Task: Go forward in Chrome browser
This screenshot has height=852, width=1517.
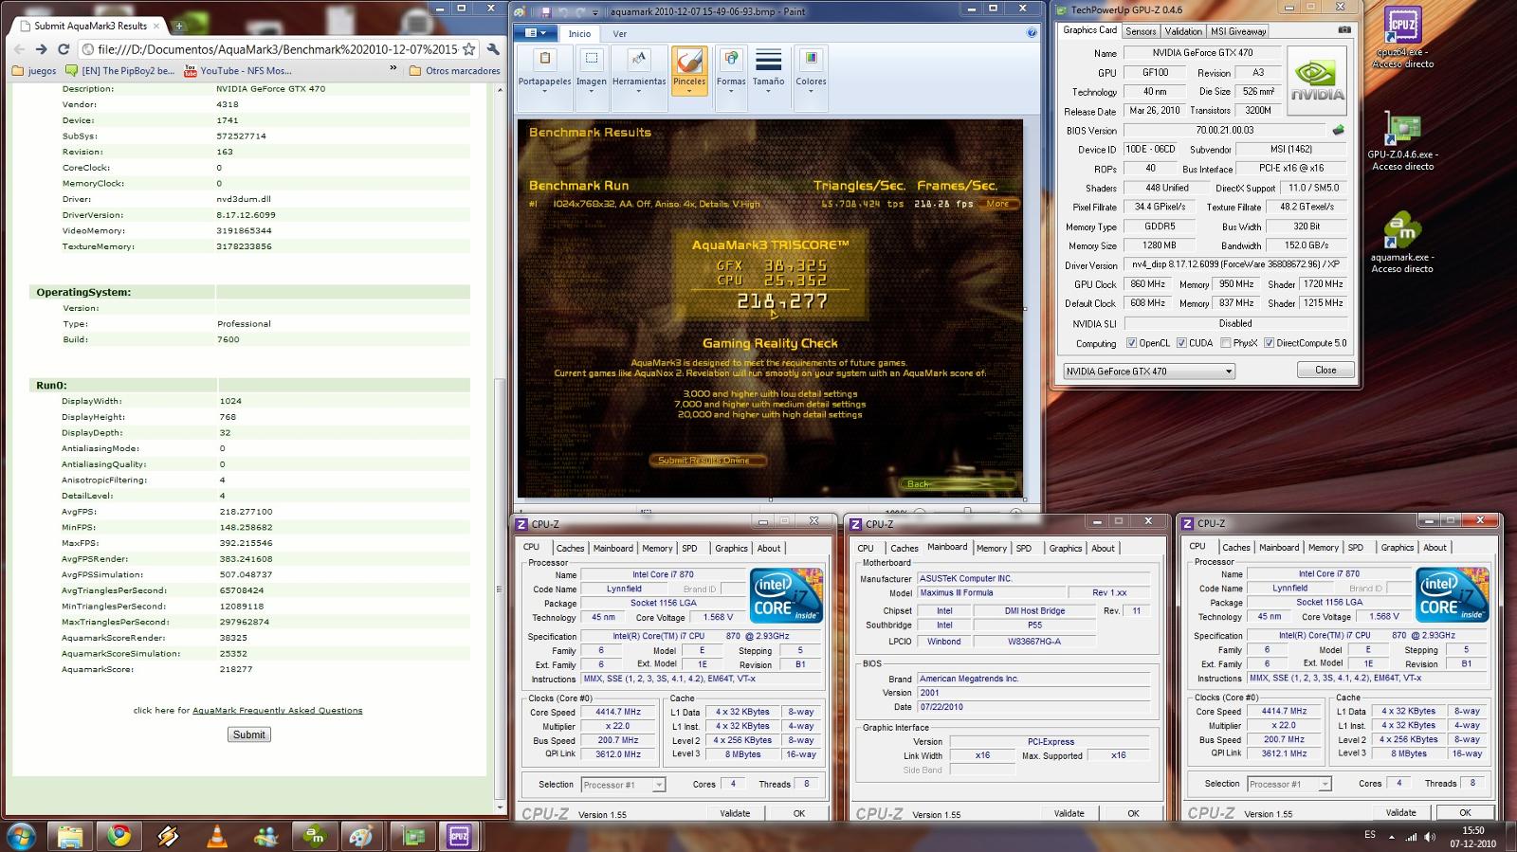Action: 41,49
